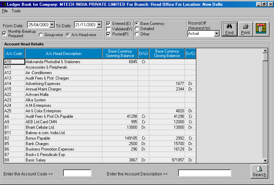Enable the Validated(V) checkbox

pos(108,29)
